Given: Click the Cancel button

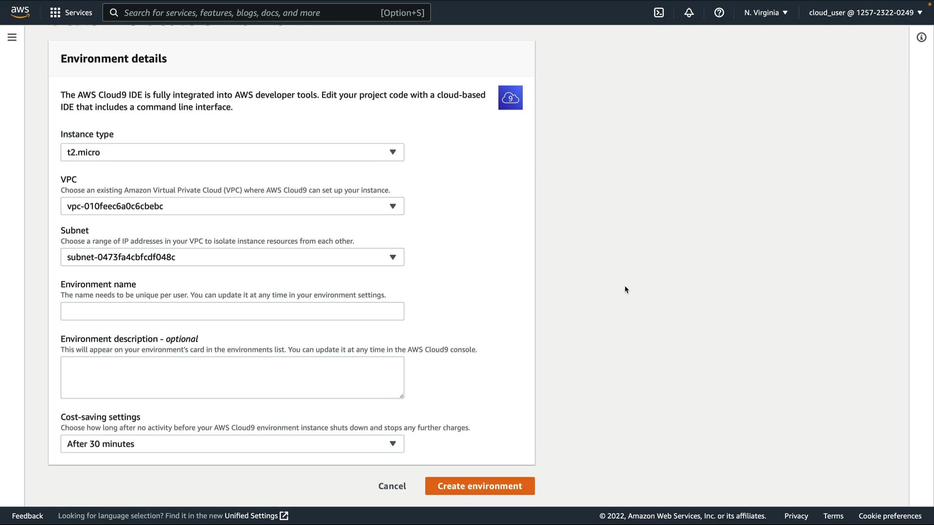Looking at the screenshot, I should click(392, 486).
